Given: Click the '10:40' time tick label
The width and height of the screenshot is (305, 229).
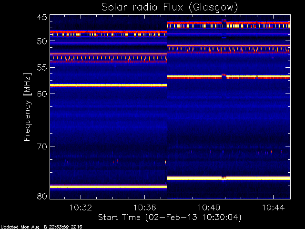Looking at the screenshot, I should pos(209,208).
